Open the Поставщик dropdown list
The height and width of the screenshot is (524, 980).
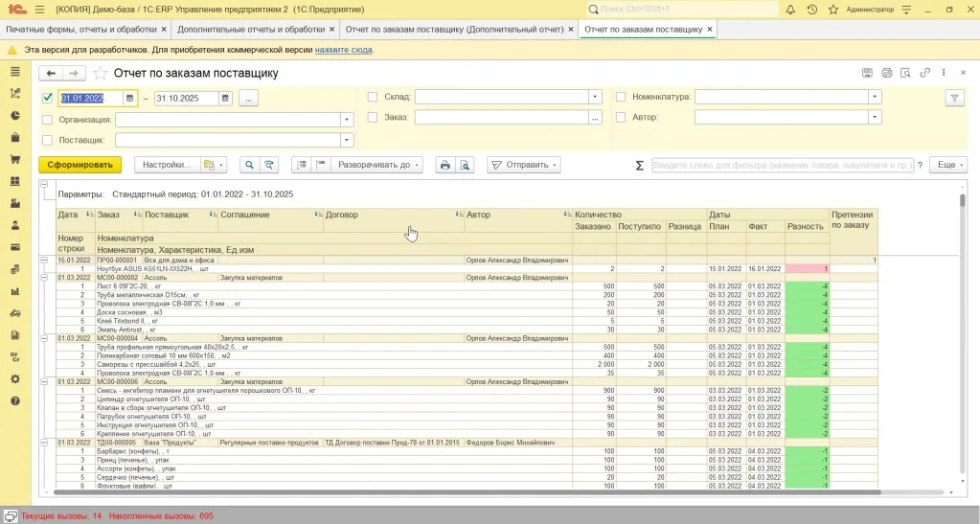(x=347, y=140)
